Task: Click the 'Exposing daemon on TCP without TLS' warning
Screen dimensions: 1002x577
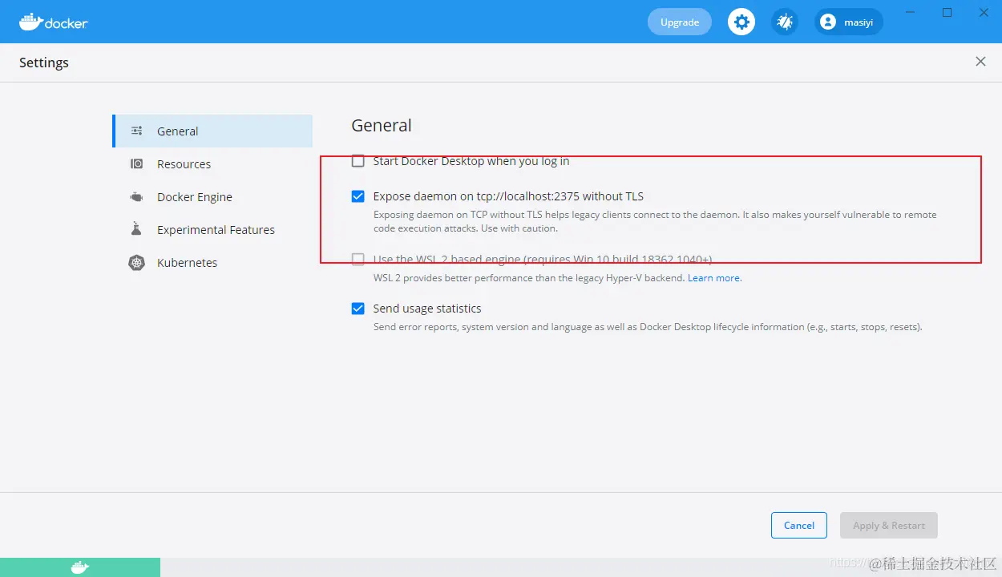Action: coord(655,221)
